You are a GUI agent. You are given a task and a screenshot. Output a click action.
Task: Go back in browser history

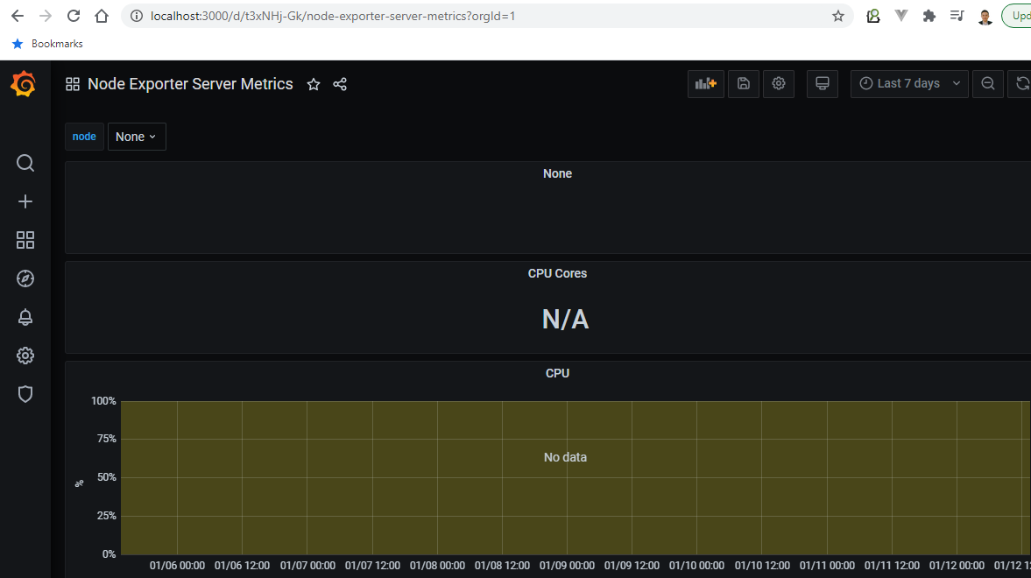(18, 16)
